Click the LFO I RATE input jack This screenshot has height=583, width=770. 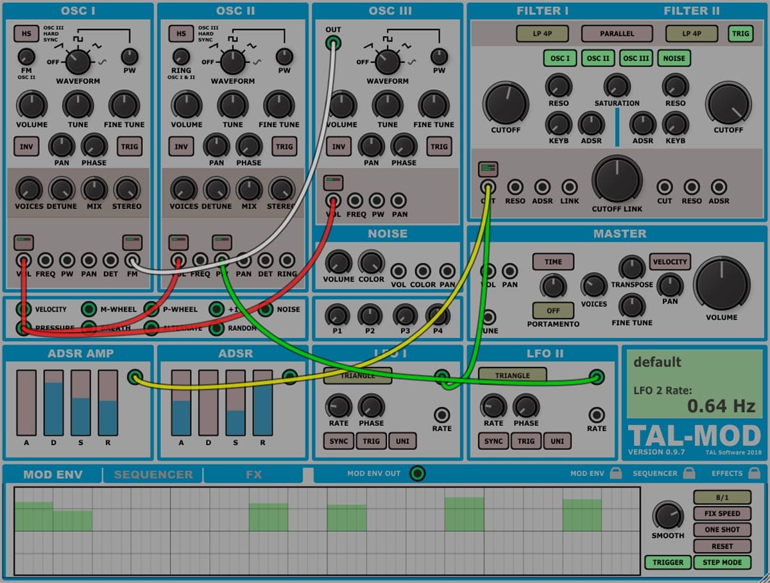(441, 414)
